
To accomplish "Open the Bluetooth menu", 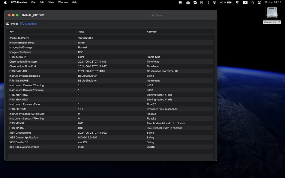I will point(208,2).
